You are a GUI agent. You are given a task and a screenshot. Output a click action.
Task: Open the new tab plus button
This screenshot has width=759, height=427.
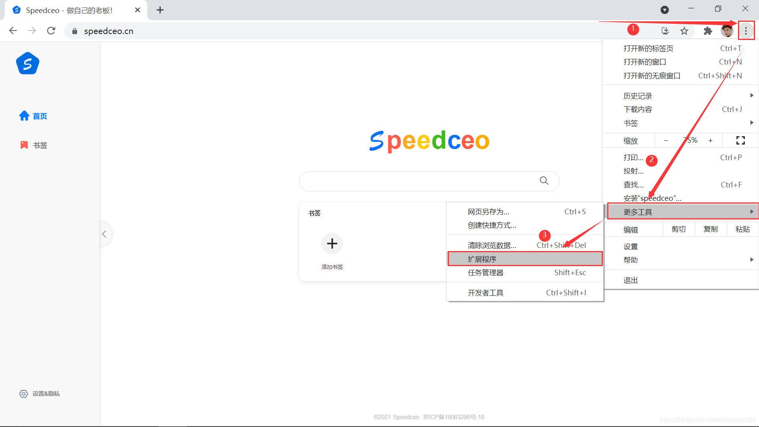(x=160, y=10)
